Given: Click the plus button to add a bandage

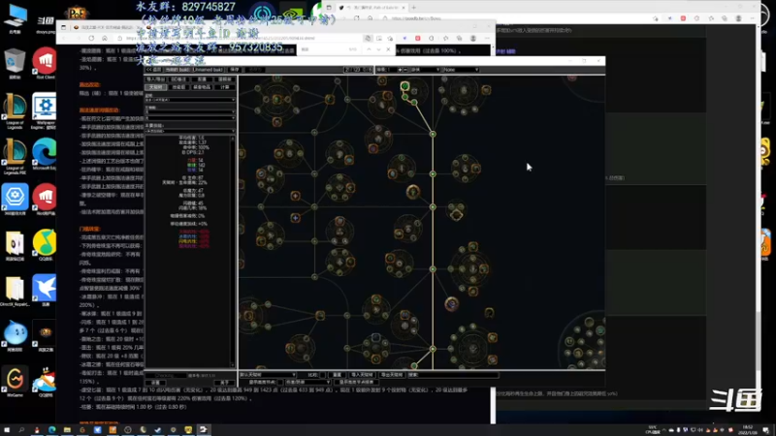Looking at the screenshot, I should coord(400,70).
